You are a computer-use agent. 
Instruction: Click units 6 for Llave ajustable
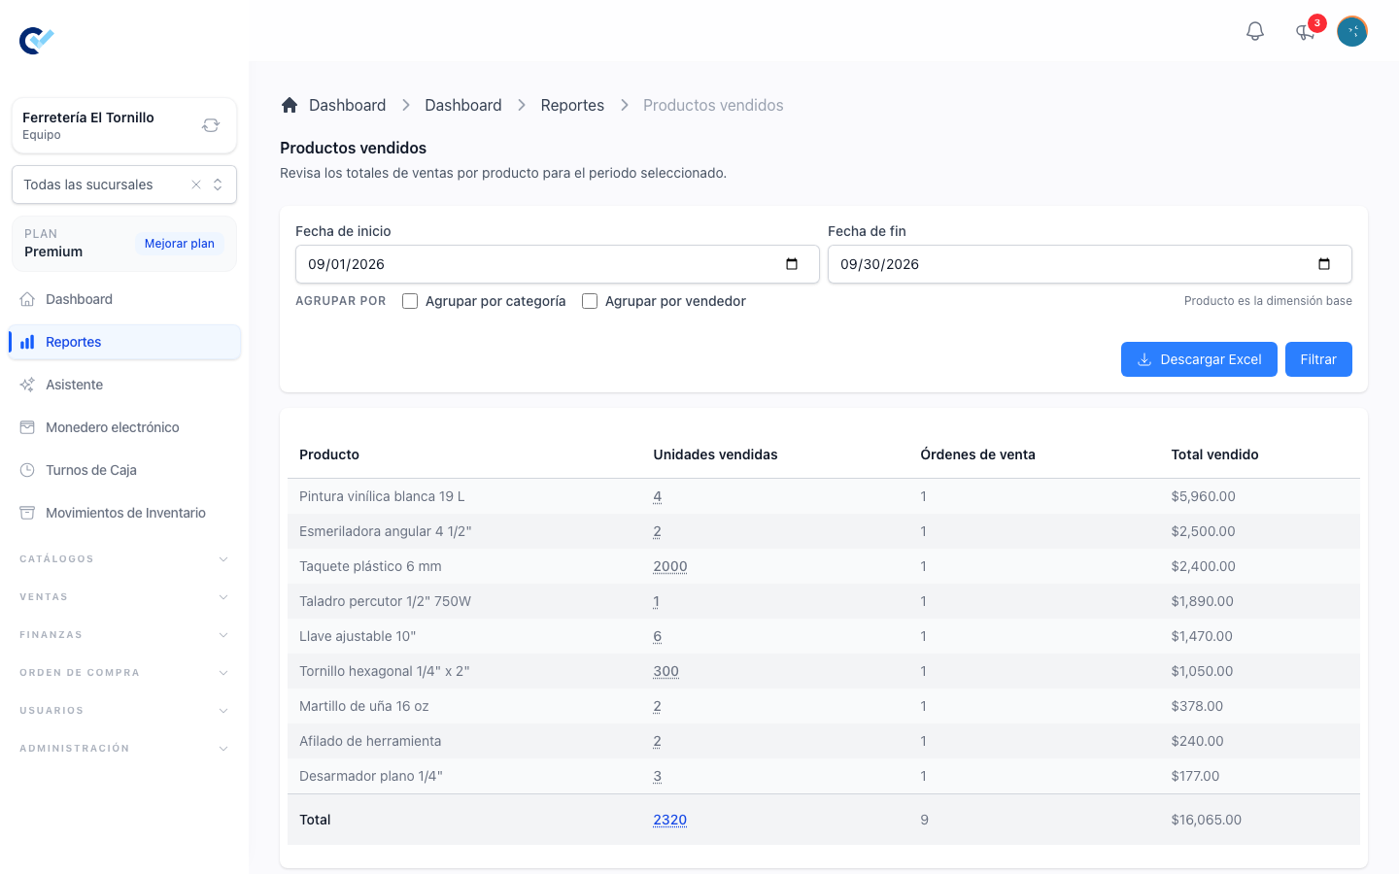658,636
